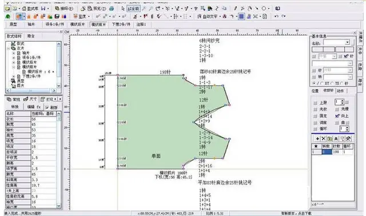Expand the 袖片 tree node
The width and height of the screenshot is (366, 216).
point(13,53)
